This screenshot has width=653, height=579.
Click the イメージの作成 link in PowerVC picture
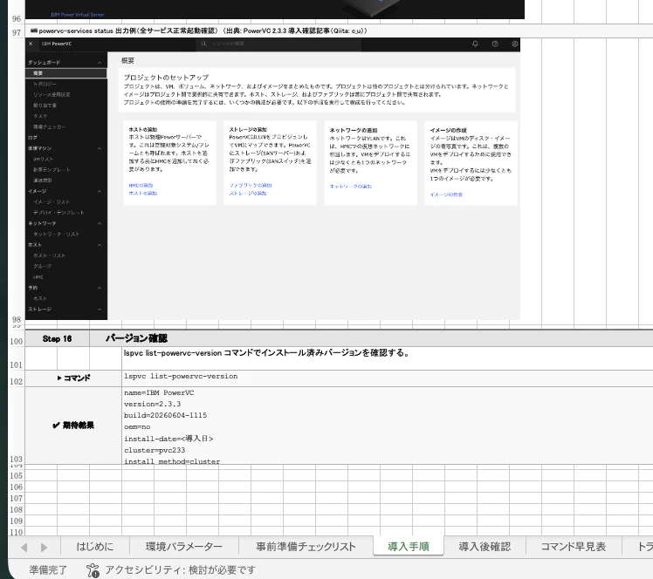pyautogui.click(x=446, y=194)
